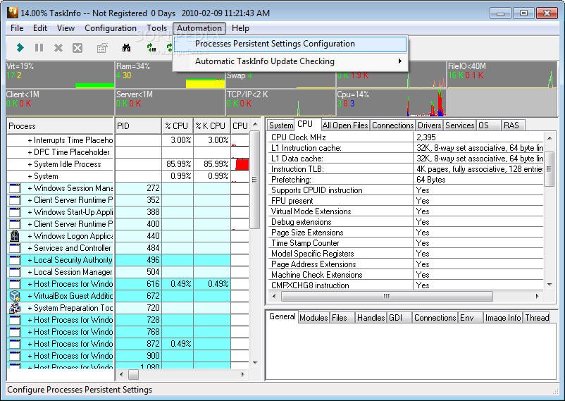Viewport: 565px width, 401px height.
Task: Switch to the System tab
Action: pos(281,125)
